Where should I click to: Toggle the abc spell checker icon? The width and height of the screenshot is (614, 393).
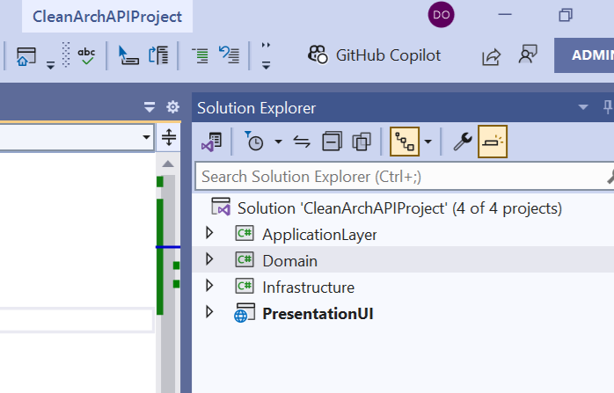click(x=86, y=55)
